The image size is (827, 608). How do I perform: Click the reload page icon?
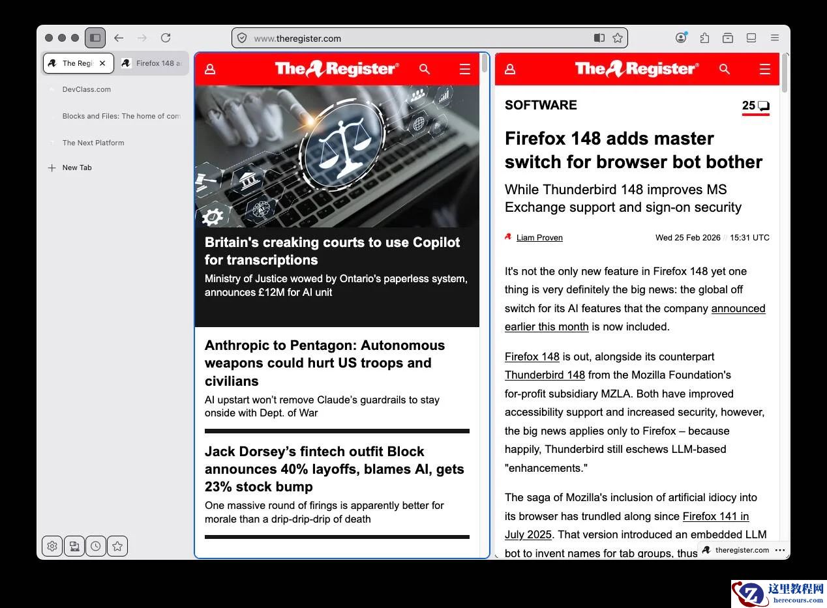point(165,38)
